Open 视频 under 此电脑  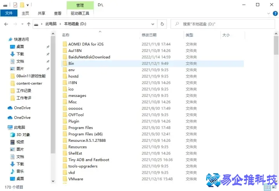[20, 142]
